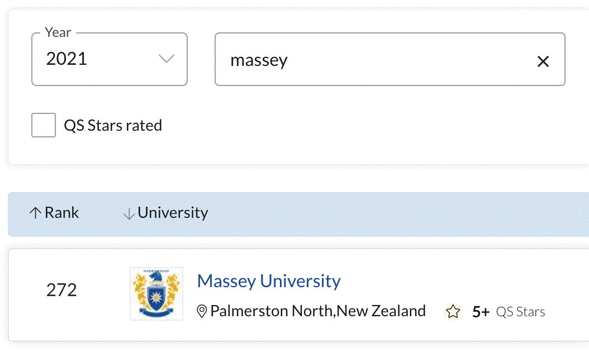Select Palmerston North, New Zealand location text
Image resolution: width=589 pixels, height=352 pixels.
click(x=318, y=311)
